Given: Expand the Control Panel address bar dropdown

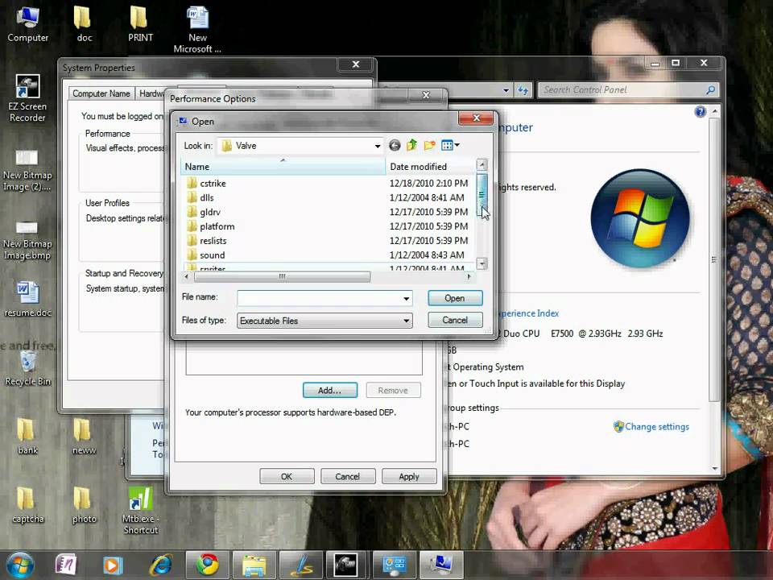Looking at the screenshot, I should pos(506,90).
